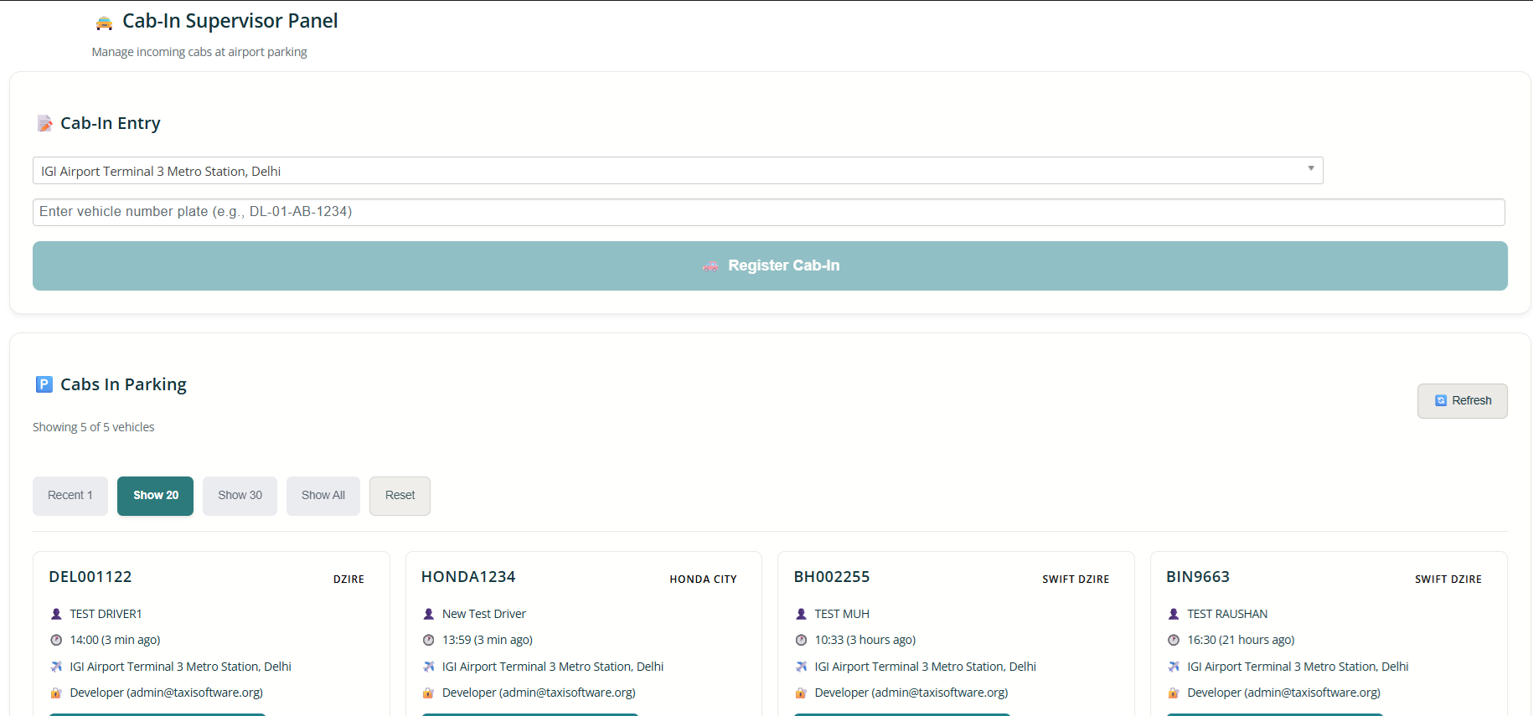Click the Showing 5 of 5 vehicles text
The height and width of the screenshot is (716, 1533).
[x=94, y=427]
